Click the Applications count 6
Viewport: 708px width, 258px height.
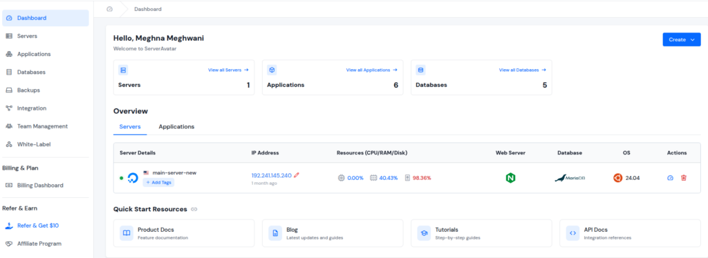click(396, 85)
